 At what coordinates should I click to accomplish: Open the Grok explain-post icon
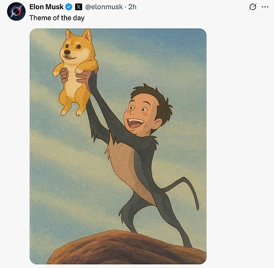pyautogui.click(x=253, y=7)
